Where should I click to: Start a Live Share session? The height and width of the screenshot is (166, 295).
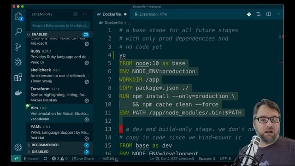(x=83, y=159)
